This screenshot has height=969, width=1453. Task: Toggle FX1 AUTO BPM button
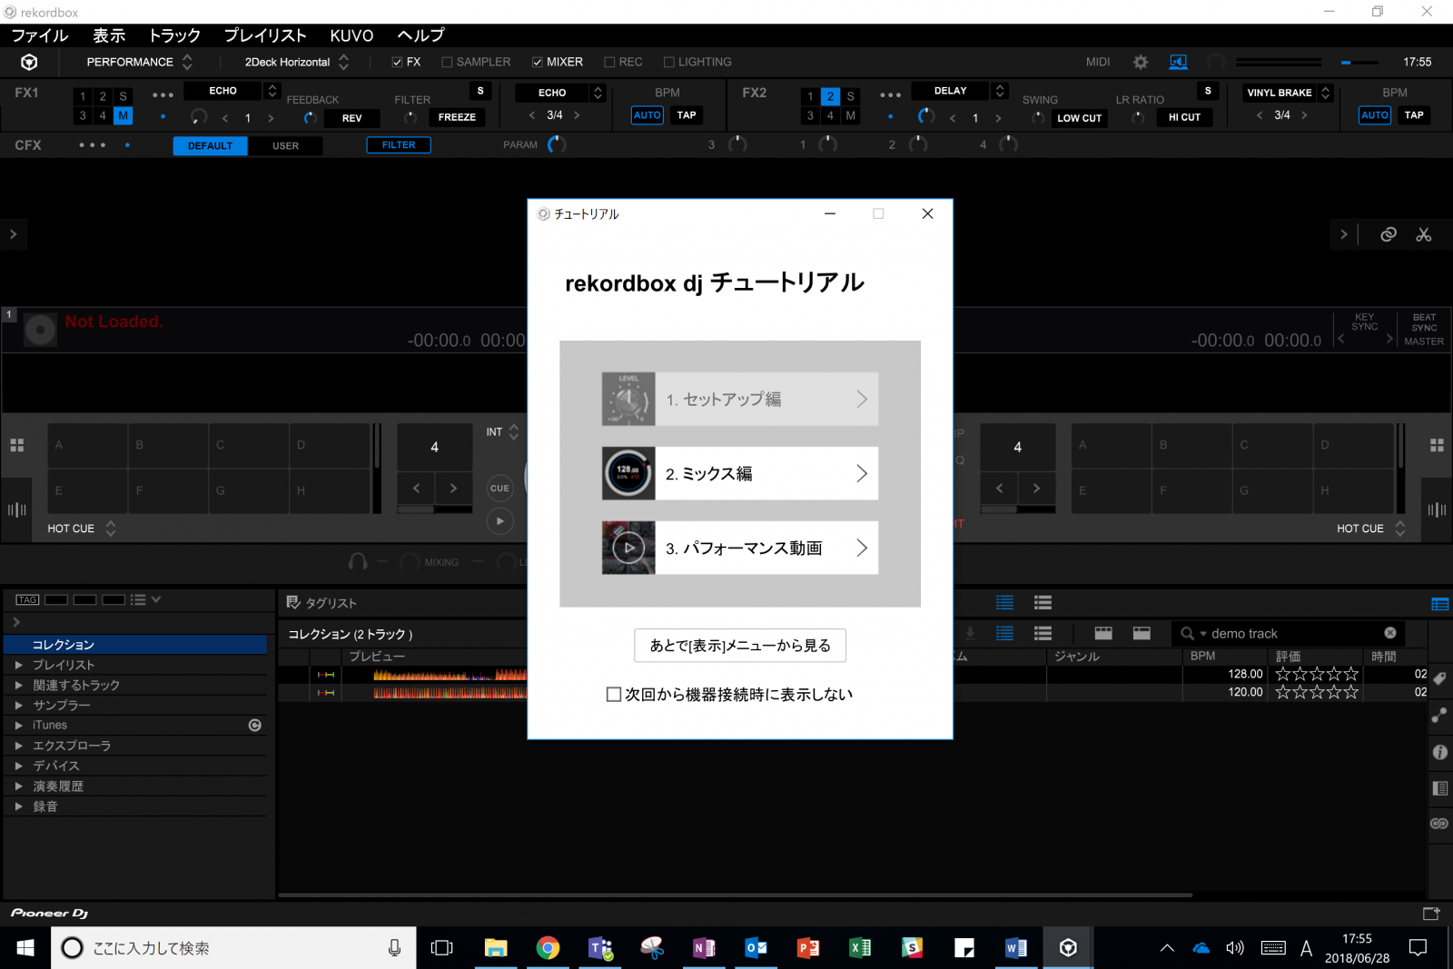tap(647, 115)
